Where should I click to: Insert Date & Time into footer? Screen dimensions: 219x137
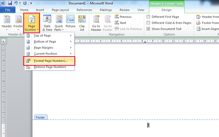click(47, 23)
